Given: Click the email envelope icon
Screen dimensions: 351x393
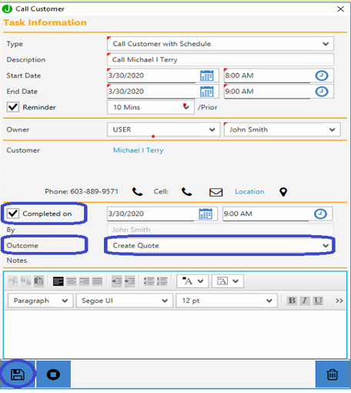Looking at the screenshot, I should [216, 192].
